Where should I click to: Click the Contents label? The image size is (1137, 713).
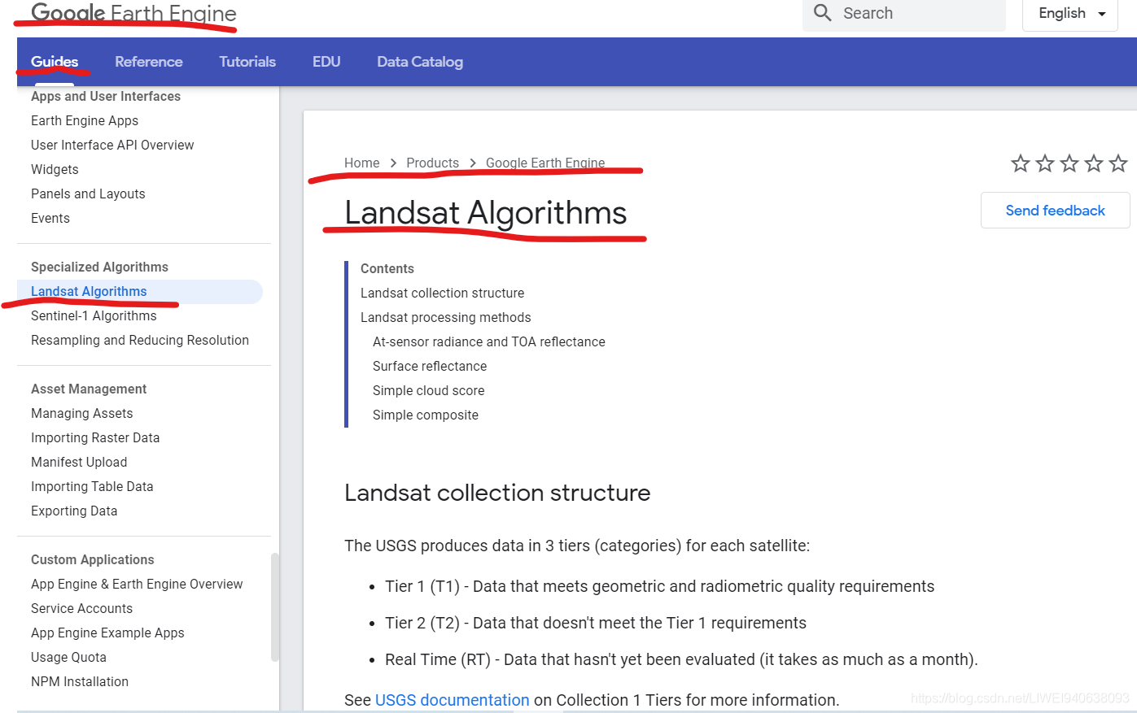[387, 268]
